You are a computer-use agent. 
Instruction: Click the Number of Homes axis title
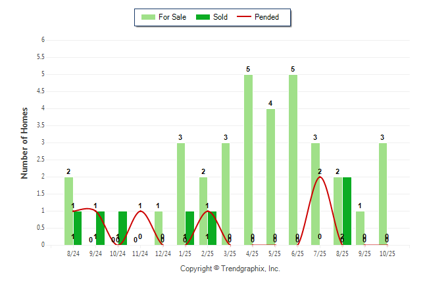25,142
